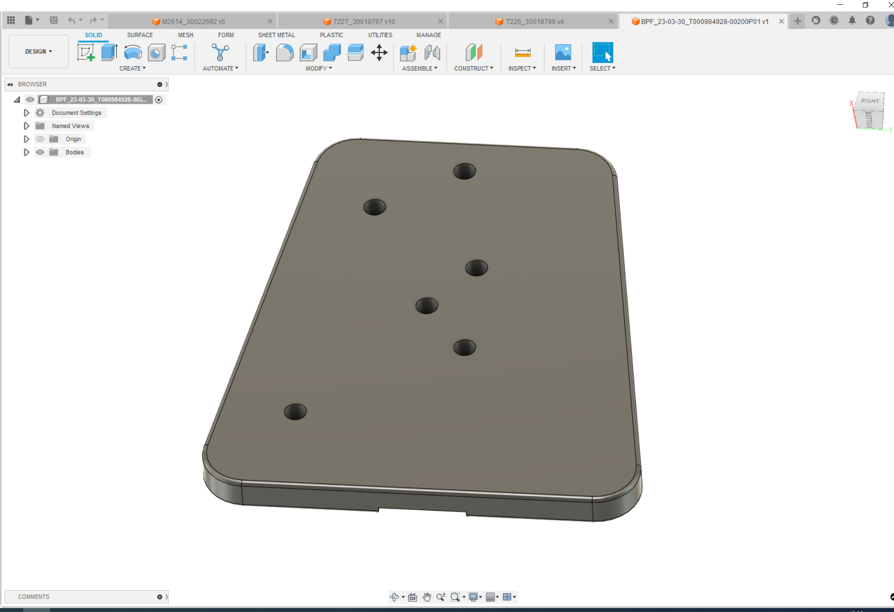The width and height of the screenshot is (894, 612).
Task: Activate the Press Pull tool
Action: pyautogui.click(x=260, y=52)
